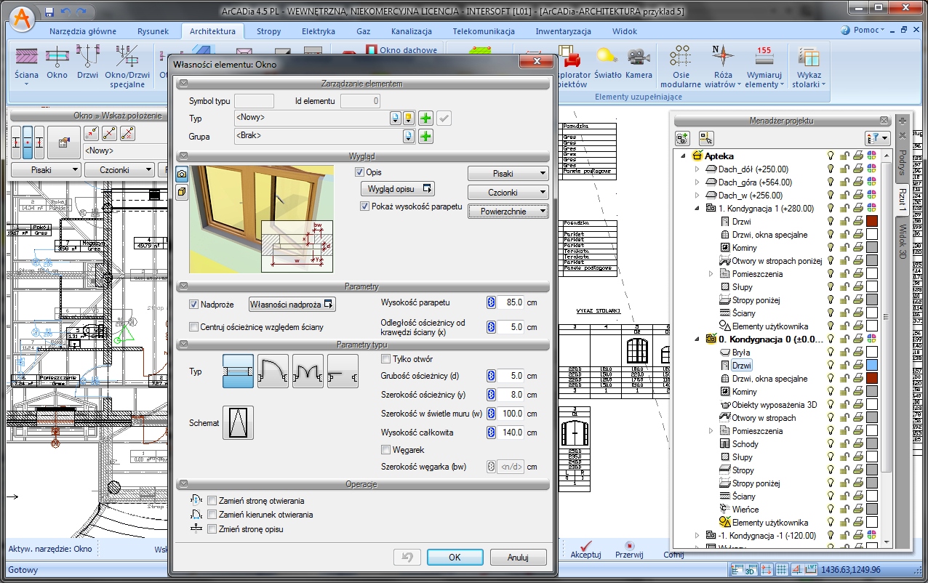Viewport: 928px width, 583px height.
Task: Toggle visibility bulb for Drzwi, okna specjalne under Kondygnacja 0
Action: tap(831, 379)
